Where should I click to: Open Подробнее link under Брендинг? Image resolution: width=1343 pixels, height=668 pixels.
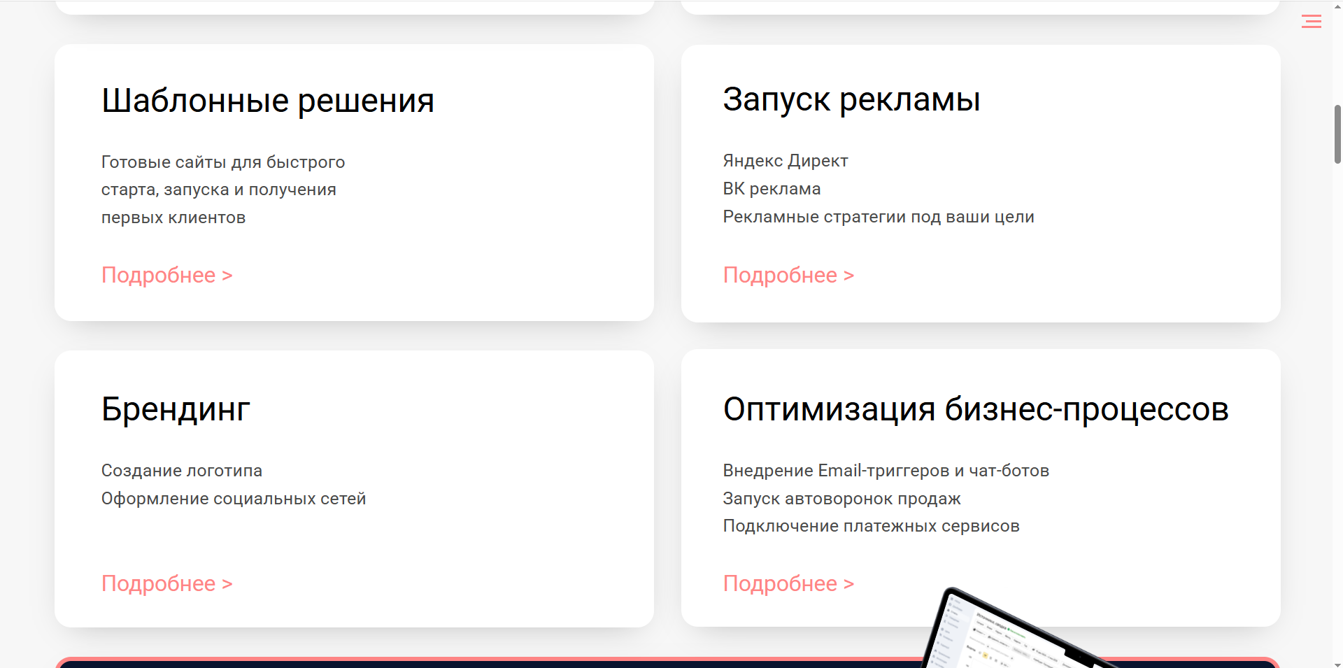(166, 584)
